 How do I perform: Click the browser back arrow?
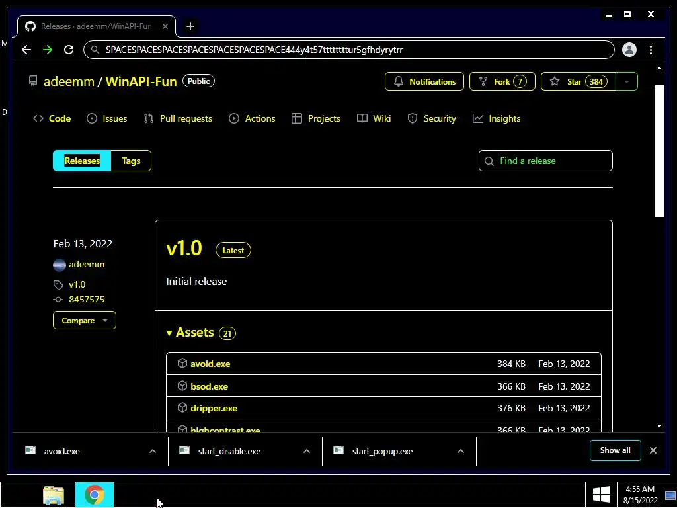(x=26, y=50)
